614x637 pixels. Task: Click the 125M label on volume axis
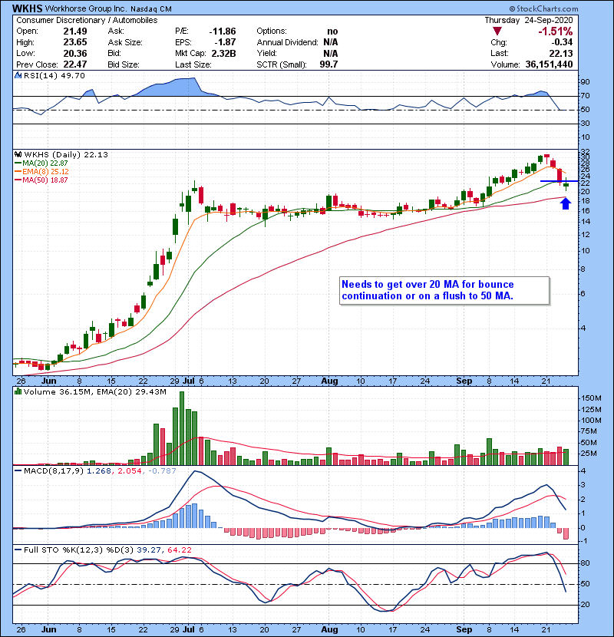(x=591, y=410)
